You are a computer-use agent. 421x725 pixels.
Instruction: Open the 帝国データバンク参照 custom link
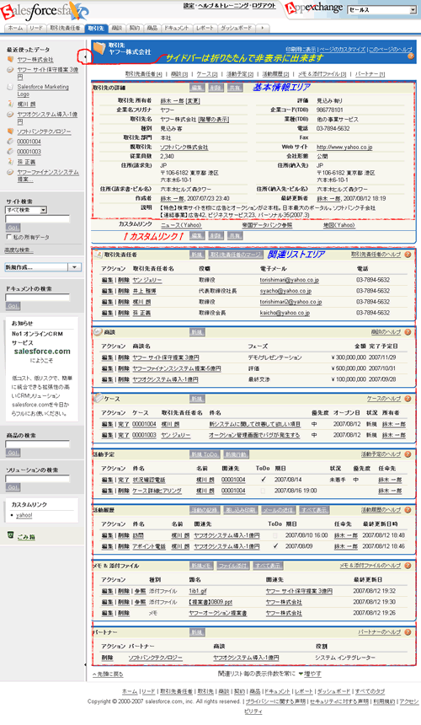(x=267, y=225)
